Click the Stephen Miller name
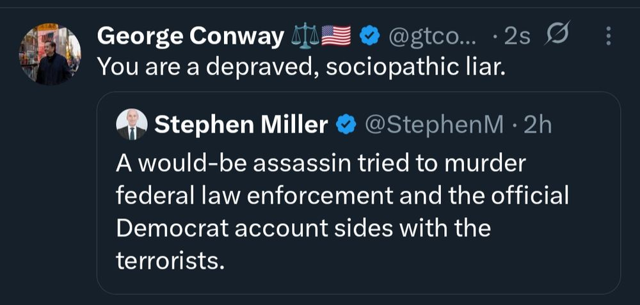The width and height of the screenshot is (640, 305). [241, 125]
